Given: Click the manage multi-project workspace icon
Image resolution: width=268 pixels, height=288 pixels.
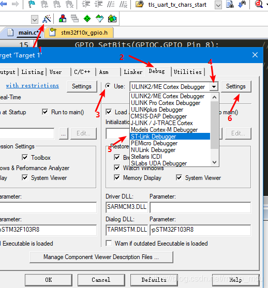Looking at the screenshot, I should coord(75,19).
